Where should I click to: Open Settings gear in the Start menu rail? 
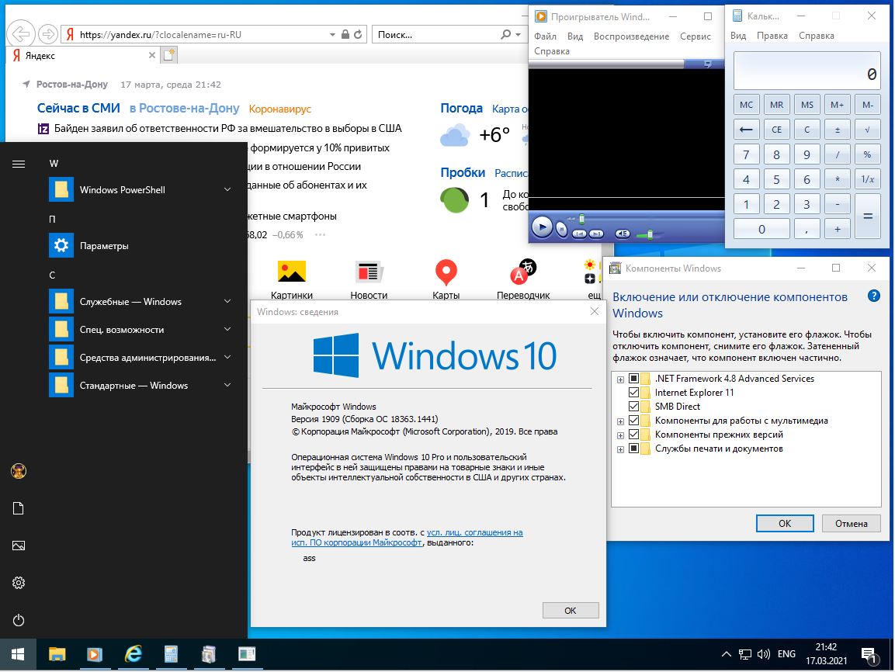pos(19,583)
